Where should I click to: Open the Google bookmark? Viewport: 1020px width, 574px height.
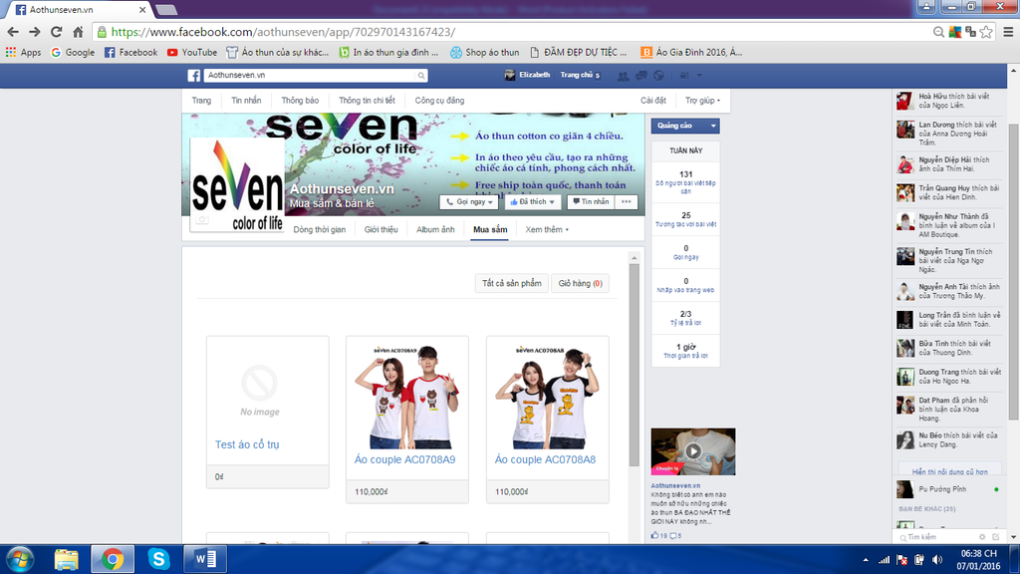(x=72, y=52)
